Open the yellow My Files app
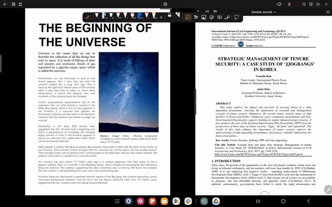The width and height of the screenshot is (332, 207). [x=164, y=201]
